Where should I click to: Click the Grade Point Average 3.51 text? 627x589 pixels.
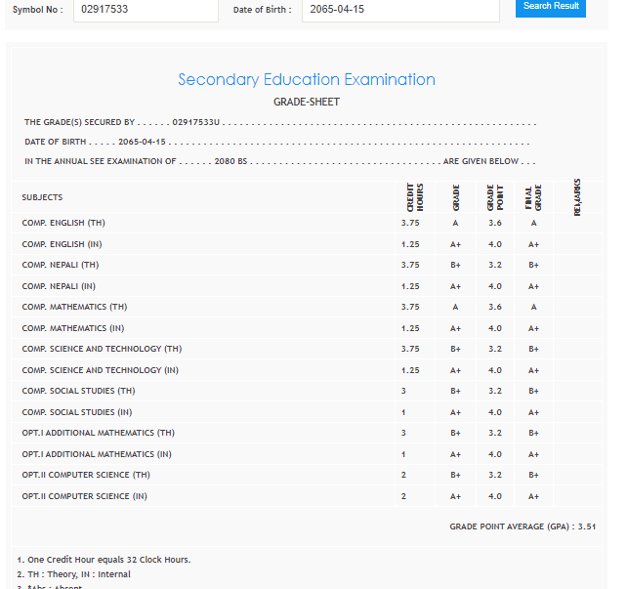pos(522,526)
